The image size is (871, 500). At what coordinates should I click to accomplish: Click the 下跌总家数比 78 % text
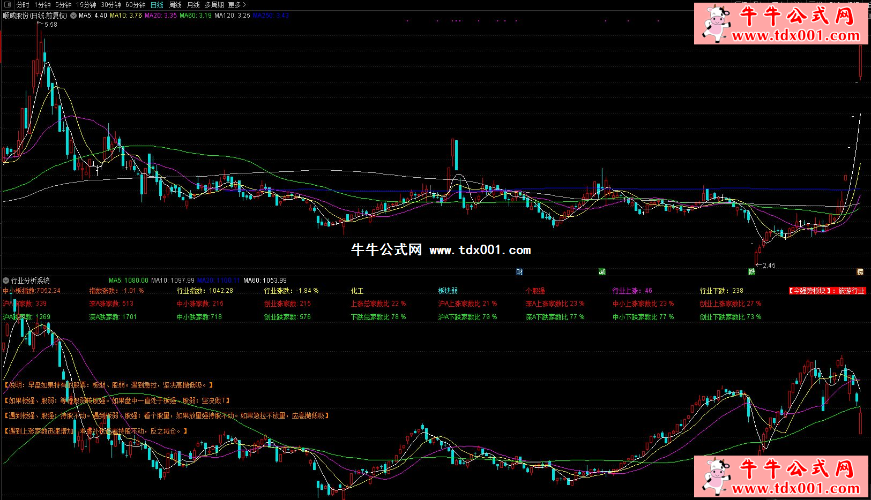click(378, 317)
